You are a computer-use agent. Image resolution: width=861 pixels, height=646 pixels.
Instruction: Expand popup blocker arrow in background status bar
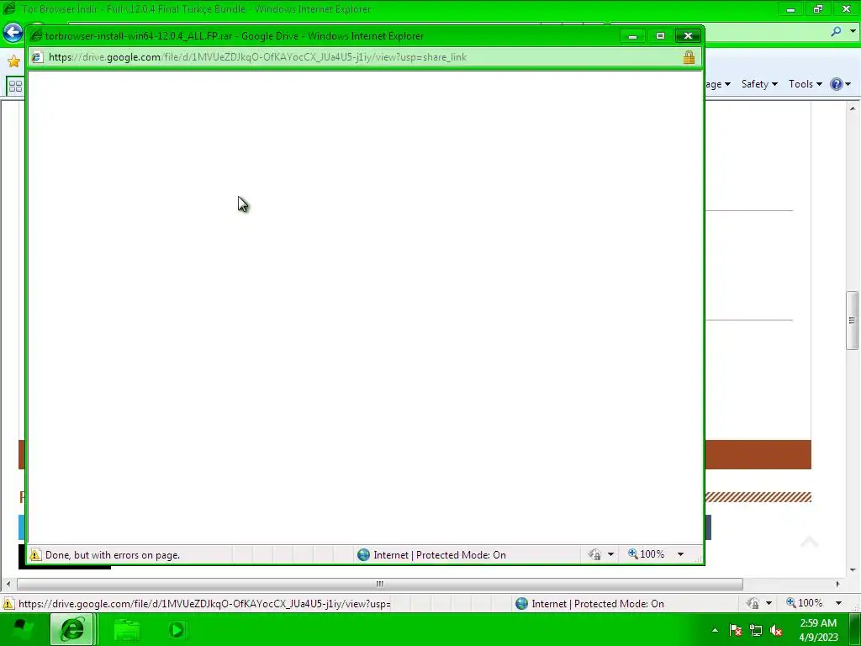click(x=769, y=603)
